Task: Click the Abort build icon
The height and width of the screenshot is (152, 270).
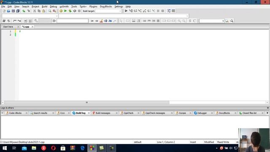Action: (79, 11)
